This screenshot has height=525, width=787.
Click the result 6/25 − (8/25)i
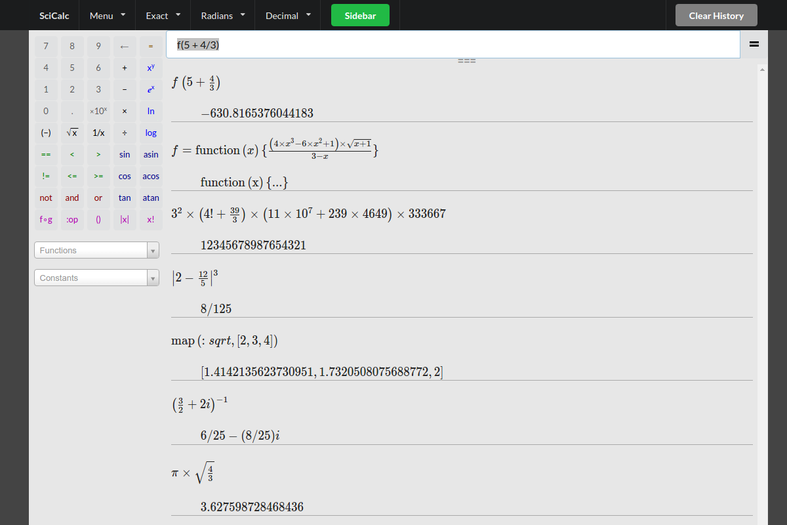[240, 436]
